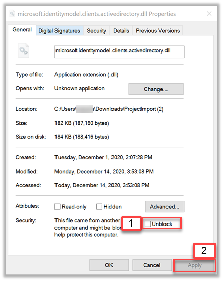Select the '182 KB (187,160 bytes)' size value

click(x=82, y=123)
